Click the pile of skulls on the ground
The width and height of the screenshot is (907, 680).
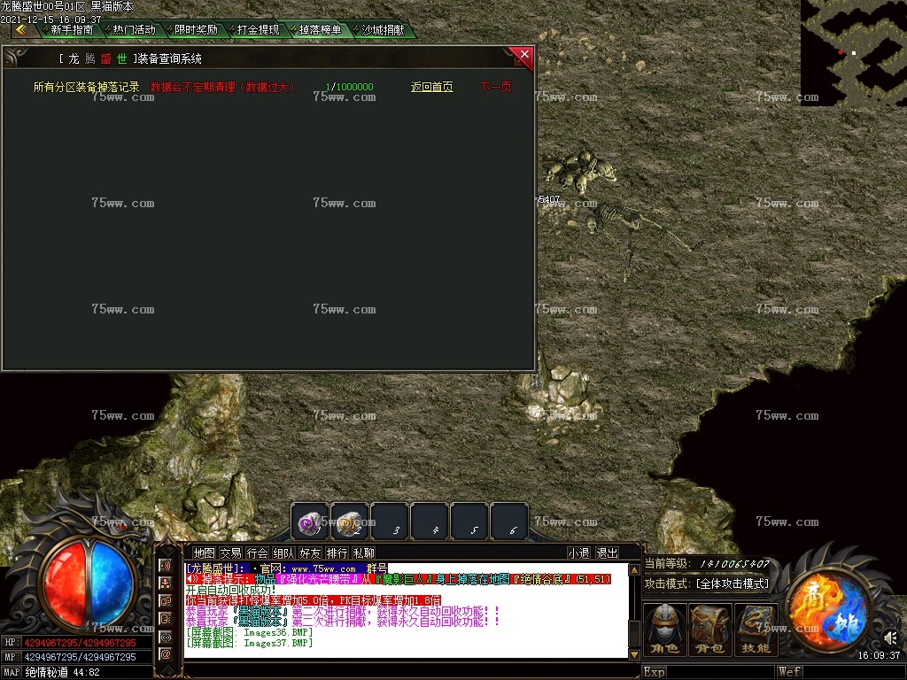tap(580, 171)
